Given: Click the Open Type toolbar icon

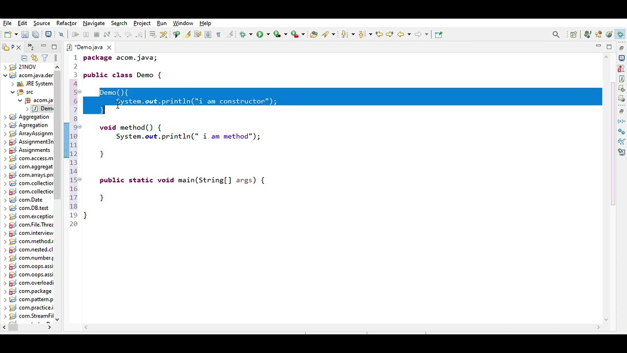Looking at the screenshot, I should click(x=313, y=34).
